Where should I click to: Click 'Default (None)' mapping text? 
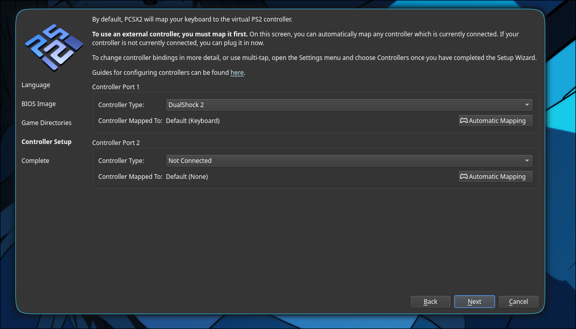(187, 176)
